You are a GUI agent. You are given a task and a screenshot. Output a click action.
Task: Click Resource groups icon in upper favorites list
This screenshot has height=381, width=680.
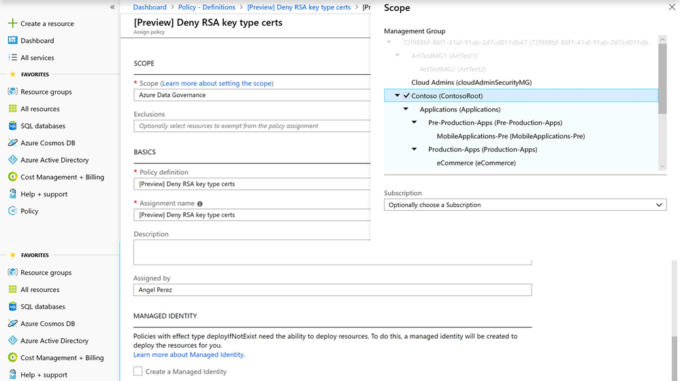[12, 91]
